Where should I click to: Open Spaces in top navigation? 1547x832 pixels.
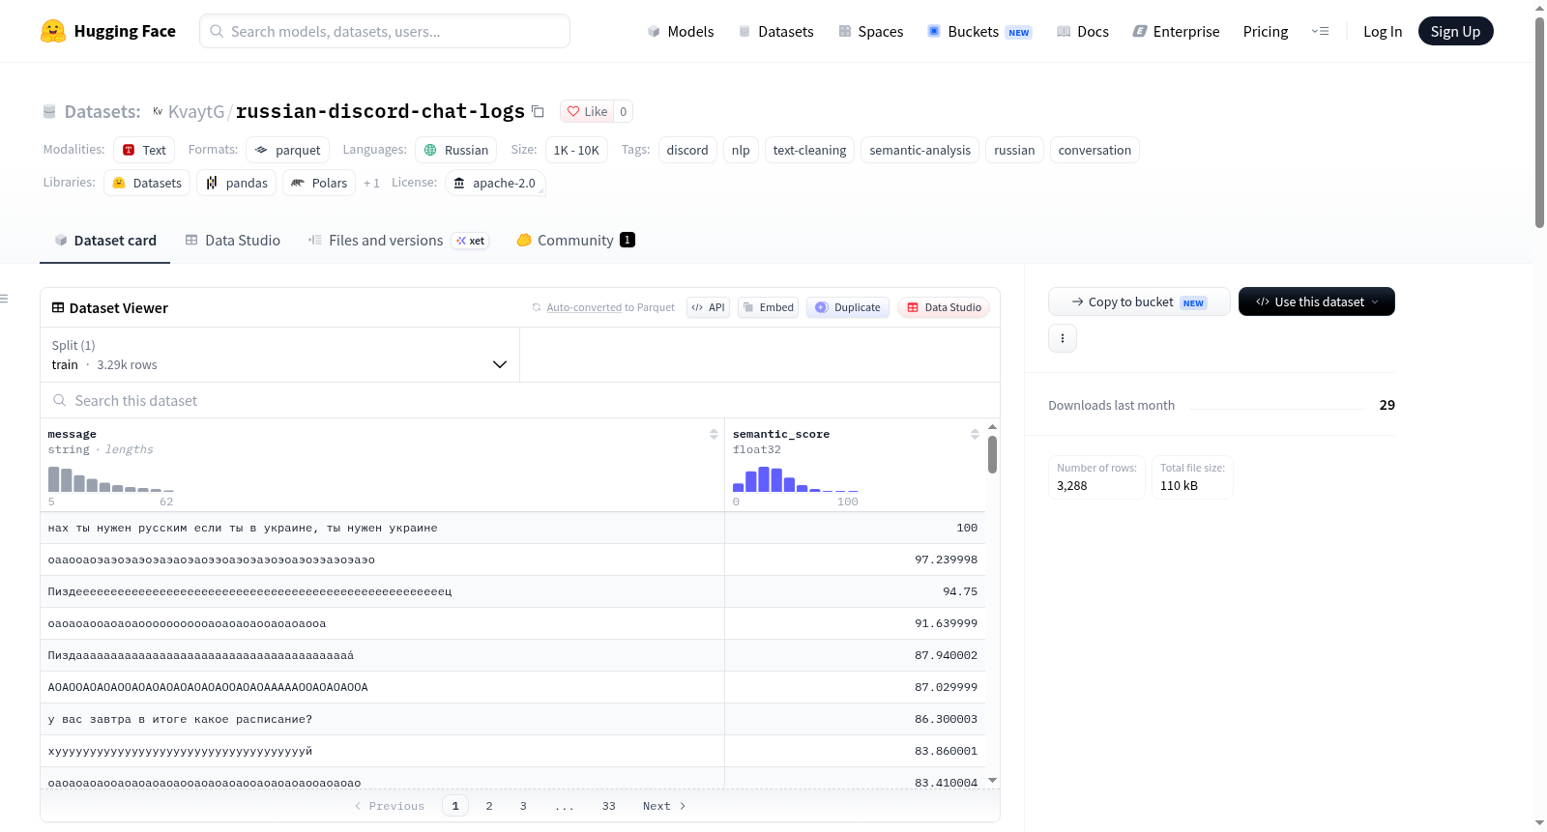(x=871, y=32)
